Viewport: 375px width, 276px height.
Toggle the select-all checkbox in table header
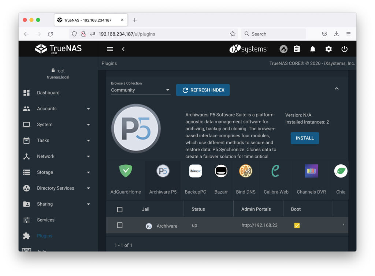pos(120,209)
